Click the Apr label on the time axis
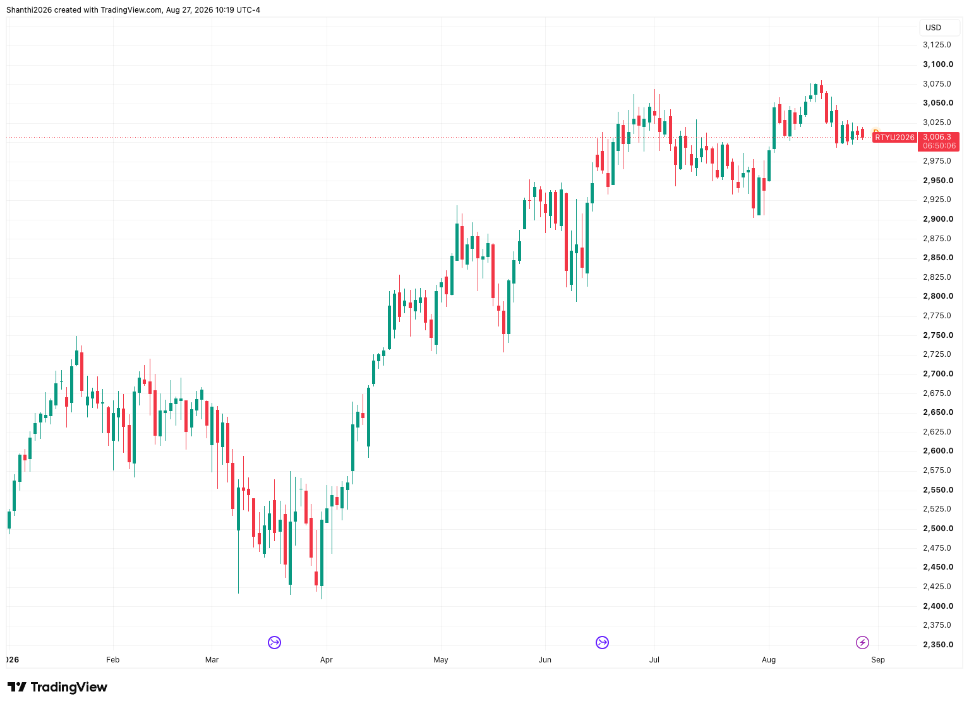Screen dimensions: 969x706 327,660
